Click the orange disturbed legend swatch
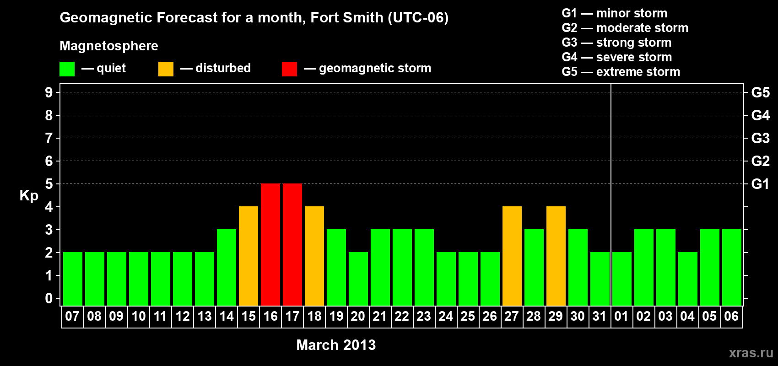The width and height of the screenshot is (778, 366). tap(166, 69)
